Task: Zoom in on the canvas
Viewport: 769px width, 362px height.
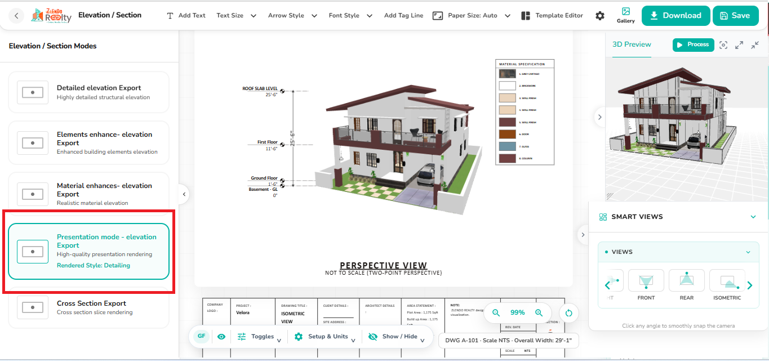Action: (539, 312)
